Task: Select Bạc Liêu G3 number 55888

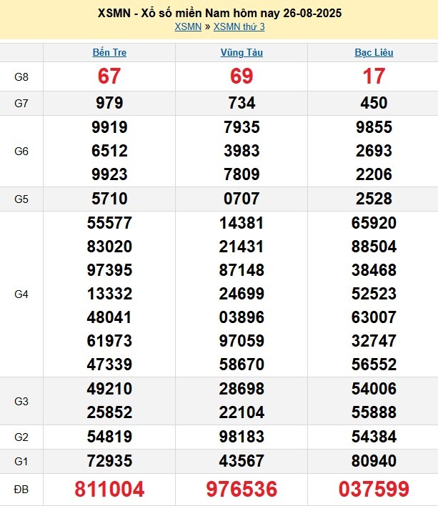Action: coord(374,412)
